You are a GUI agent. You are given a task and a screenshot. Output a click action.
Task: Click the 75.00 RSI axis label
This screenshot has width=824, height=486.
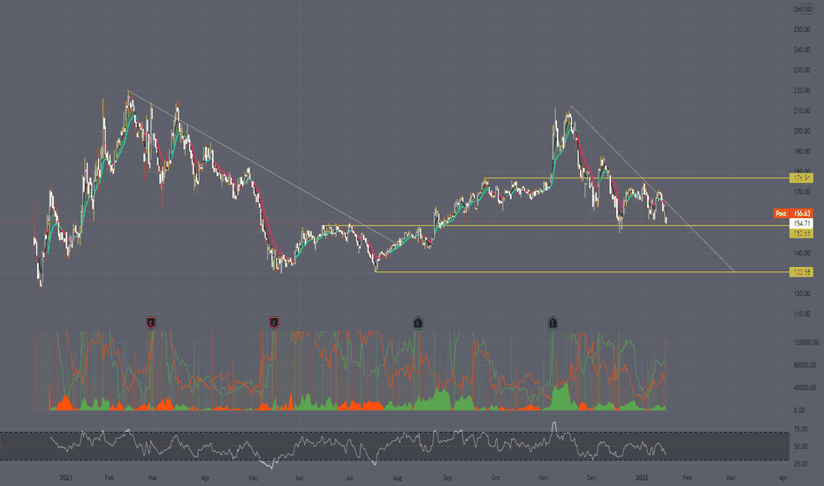(800, 429)
